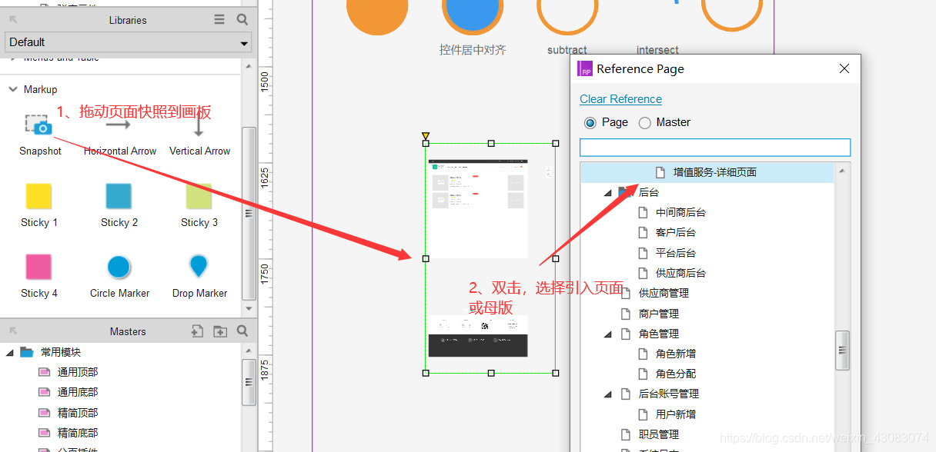Select master 精简底部
This screenshot has width=936, height=452.
pos(78,433)
